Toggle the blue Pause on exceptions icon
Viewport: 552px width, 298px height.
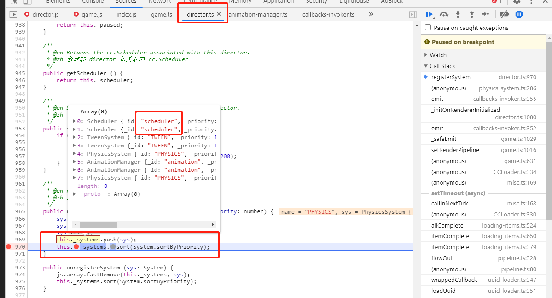[x=519, y=14]
